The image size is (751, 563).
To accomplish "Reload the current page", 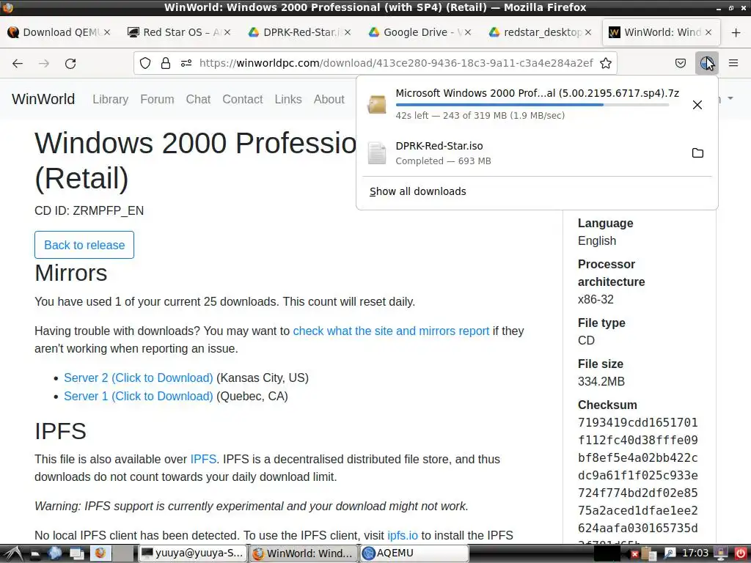I will pos(70,63).
